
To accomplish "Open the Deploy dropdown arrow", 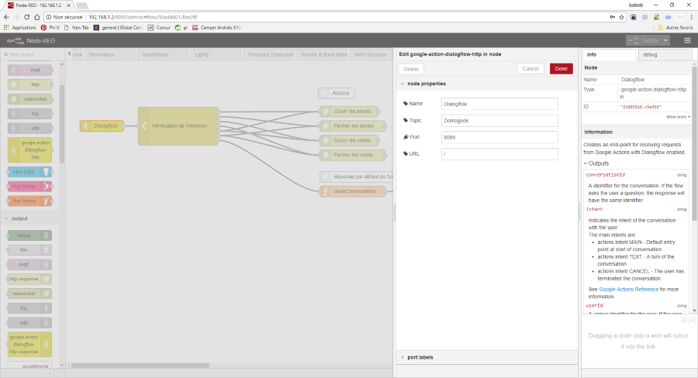I will (665, 40).
